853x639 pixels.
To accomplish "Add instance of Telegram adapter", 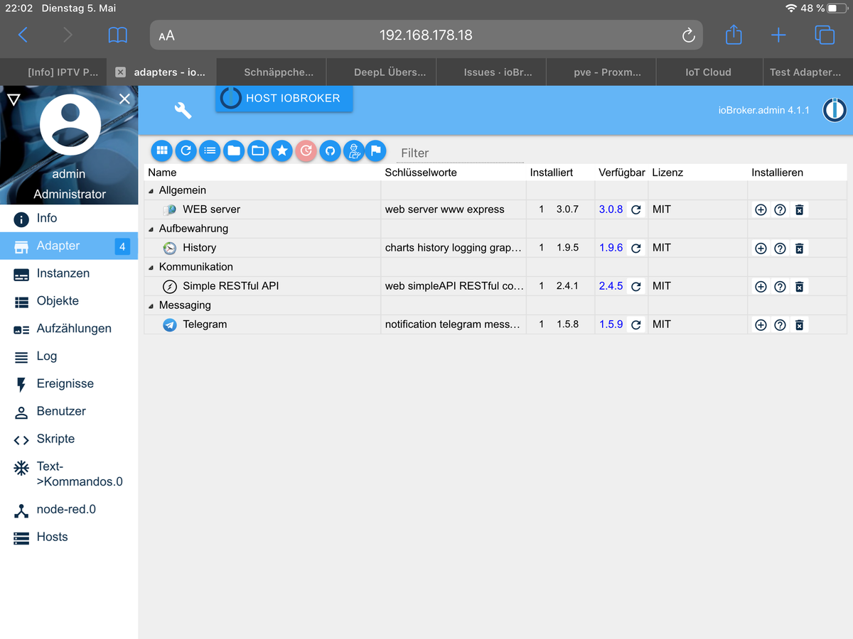I will click(761, 324).
